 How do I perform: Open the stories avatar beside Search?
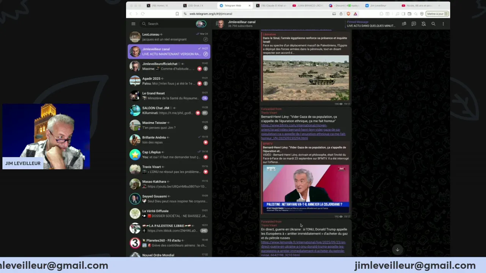[201, 24]
